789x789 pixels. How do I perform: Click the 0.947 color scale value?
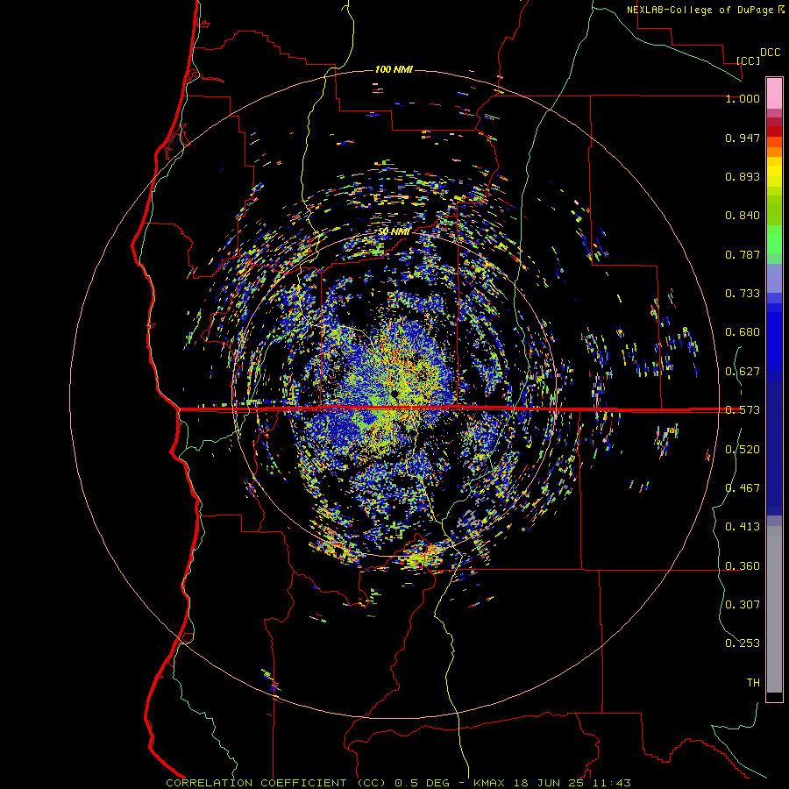[x=743, y=138]
